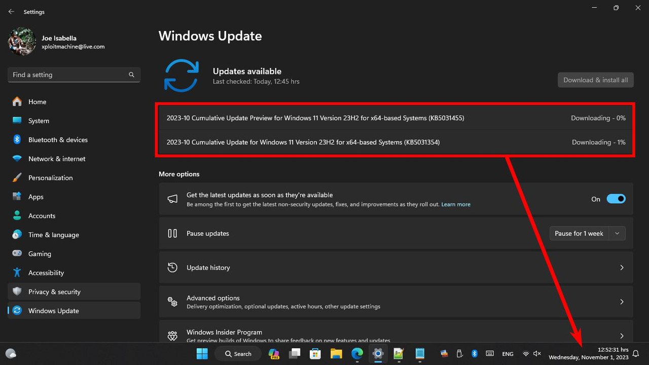Go to System settings
649x365 pixels.
click(74, 121)
